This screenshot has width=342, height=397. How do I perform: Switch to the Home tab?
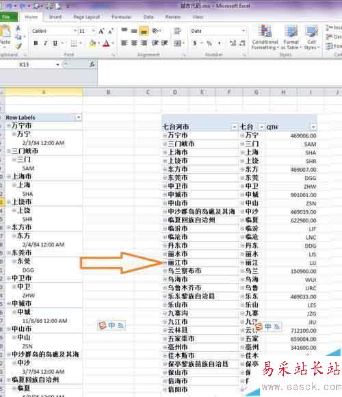point(31,17)
